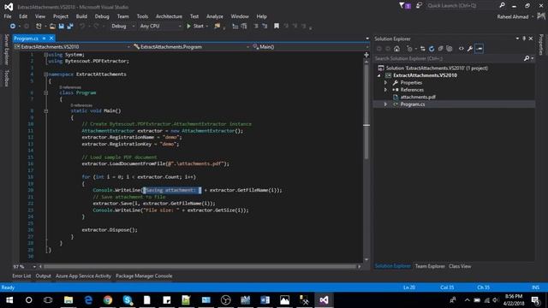The height and width of the screenshot is (308, 548).
Task: Click the feedback icon beside Quick Launch
Action: tap(419, 6)
